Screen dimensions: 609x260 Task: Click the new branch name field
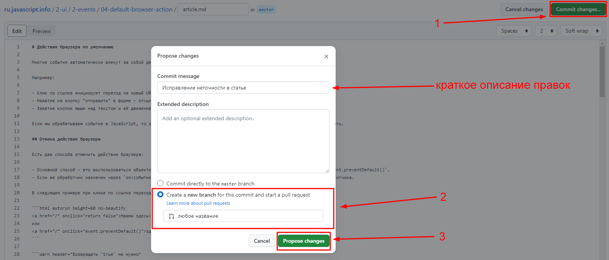point(243,216)
